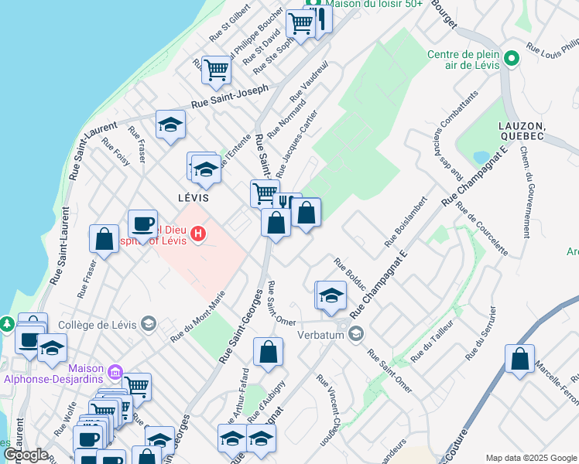Click the Rue Boislambert street label

(406, 222)
